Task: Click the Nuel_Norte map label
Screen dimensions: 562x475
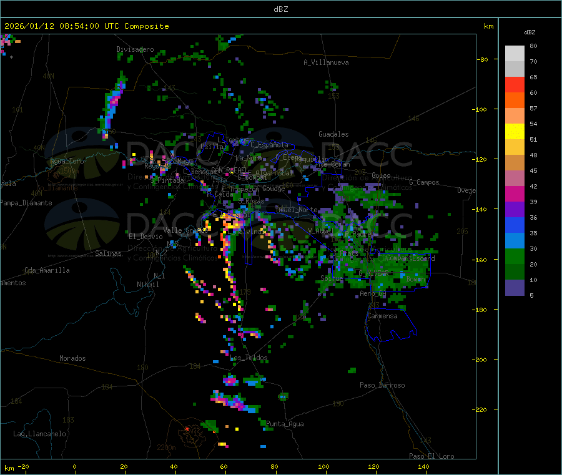Action: pyautogui.click(x=297, y=209)
